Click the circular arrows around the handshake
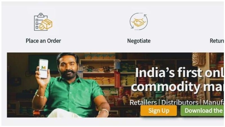Screen dimensions: 225x127 coord(139,21)
